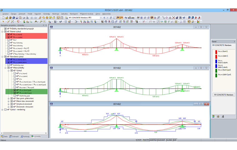This screenshot has width=237, height=150.
Task: Expand Smyková únosnost node
Action: 8,104
